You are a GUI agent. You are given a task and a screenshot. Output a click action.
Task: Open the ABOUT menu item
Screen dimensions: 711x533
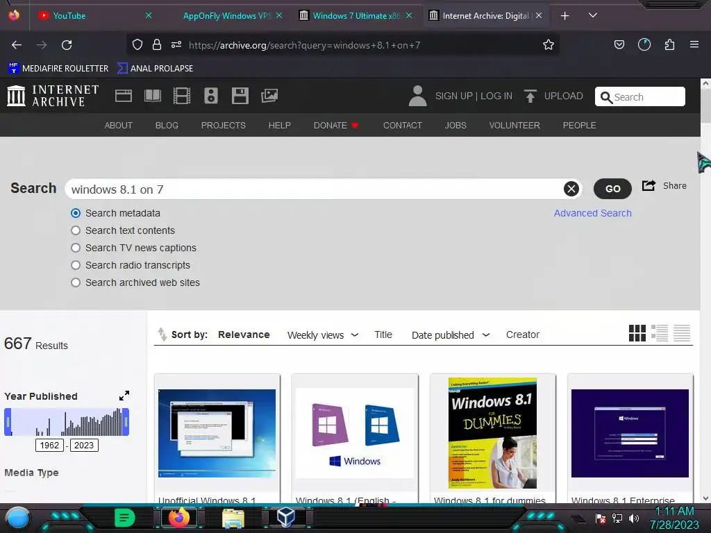(x=118, y=125)
